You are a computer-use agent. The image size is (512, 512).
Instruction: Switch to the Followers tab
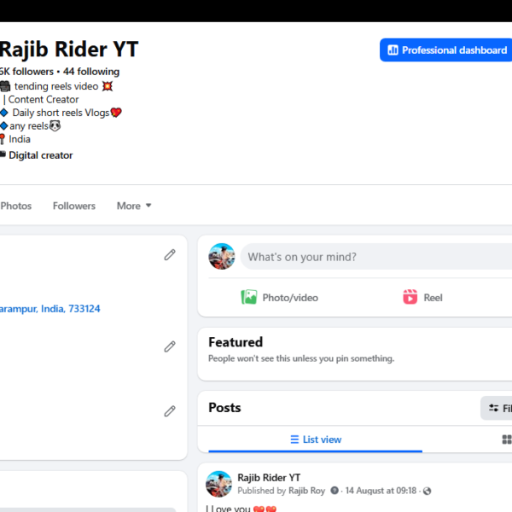[74, 206]
